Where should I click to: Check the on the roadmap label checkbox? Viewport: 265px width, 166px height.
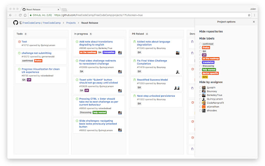point(200,59)
